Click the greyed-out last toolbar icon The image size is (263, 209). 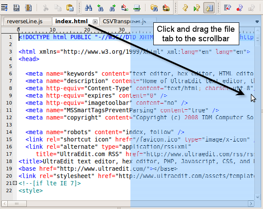click(x=251, y=8)
